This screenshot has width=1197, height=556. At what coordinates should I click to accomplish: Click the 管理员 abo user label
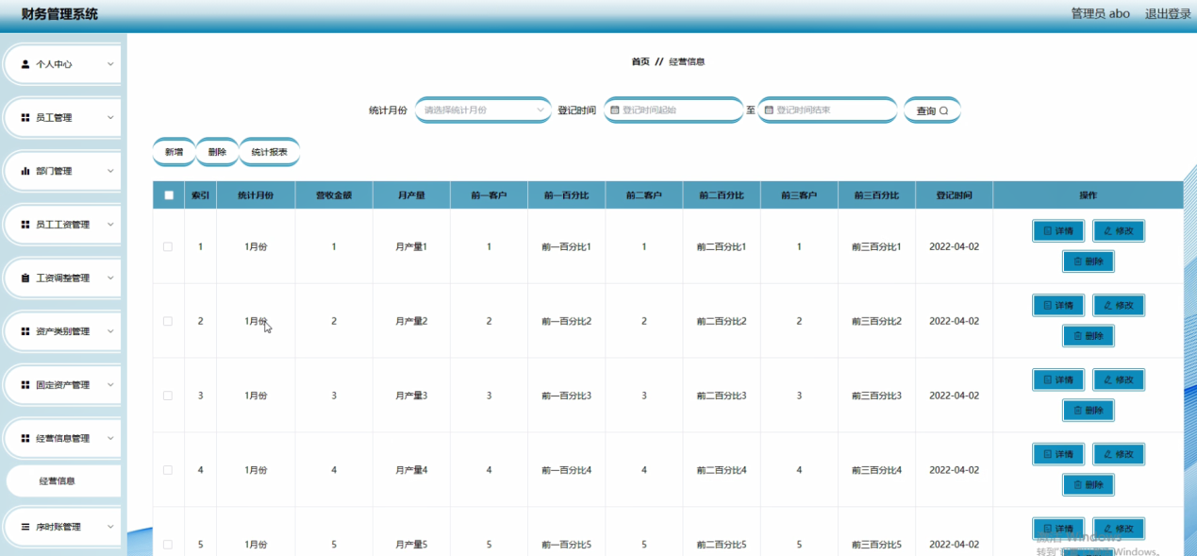pos(1100,14)
